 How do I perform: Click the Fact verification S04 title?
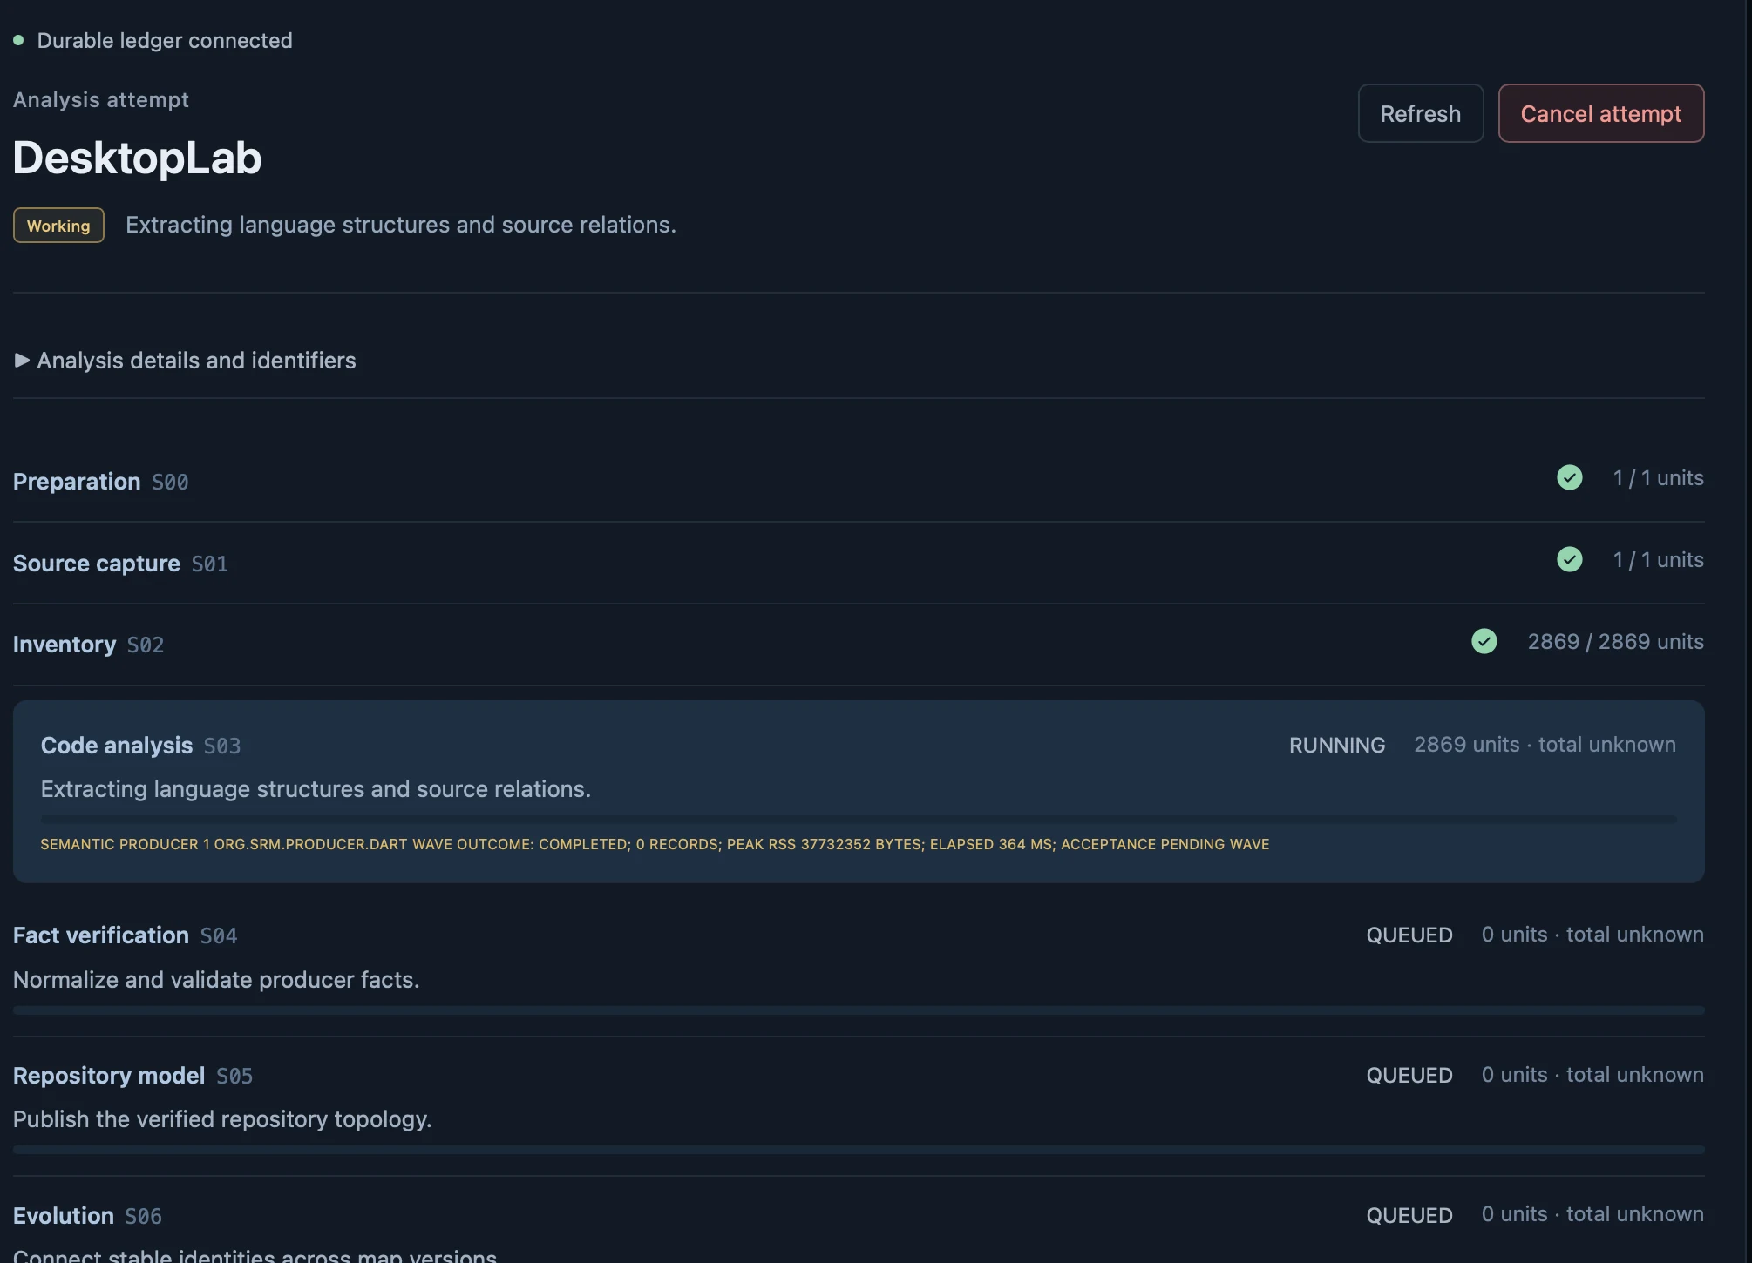click(x=125, y=935)
